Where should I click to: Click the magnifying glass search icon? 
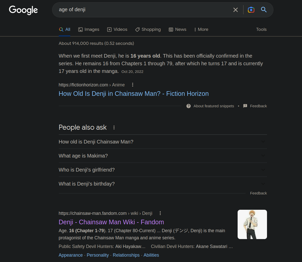(264, 10)
